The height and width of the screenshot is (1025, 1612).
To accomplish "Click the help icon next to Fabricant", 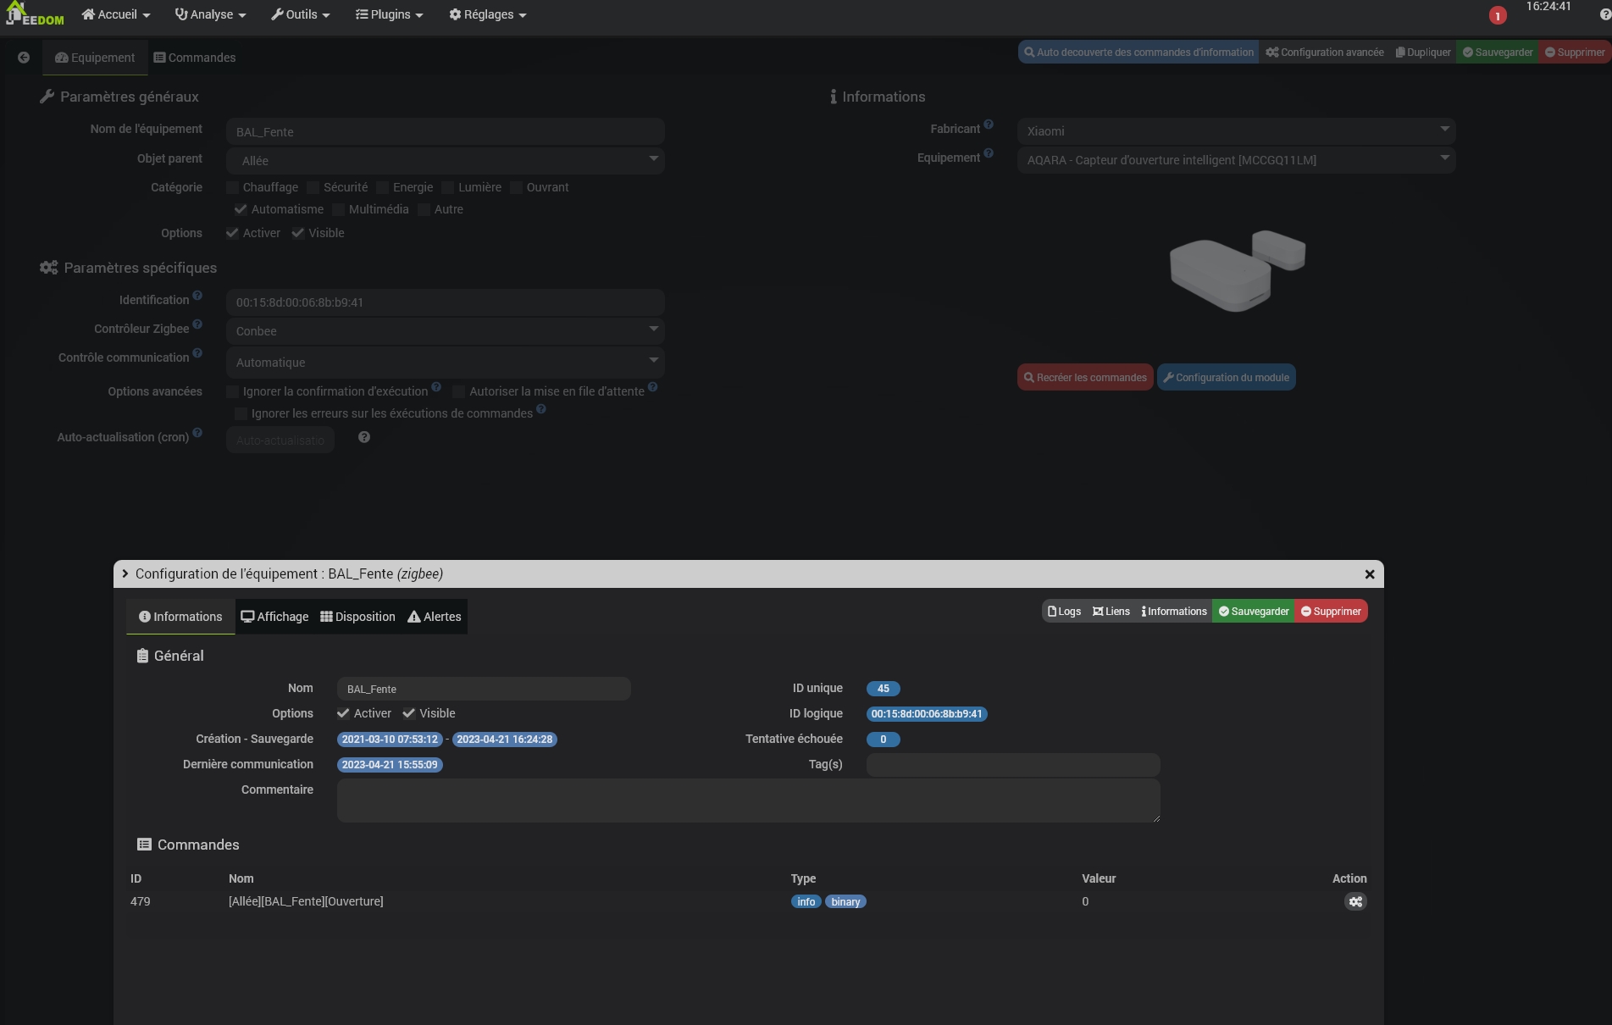I will click(989, 125).
